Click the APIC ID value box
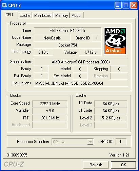Screen dimensions: 139x171 (x=121, y=142)
